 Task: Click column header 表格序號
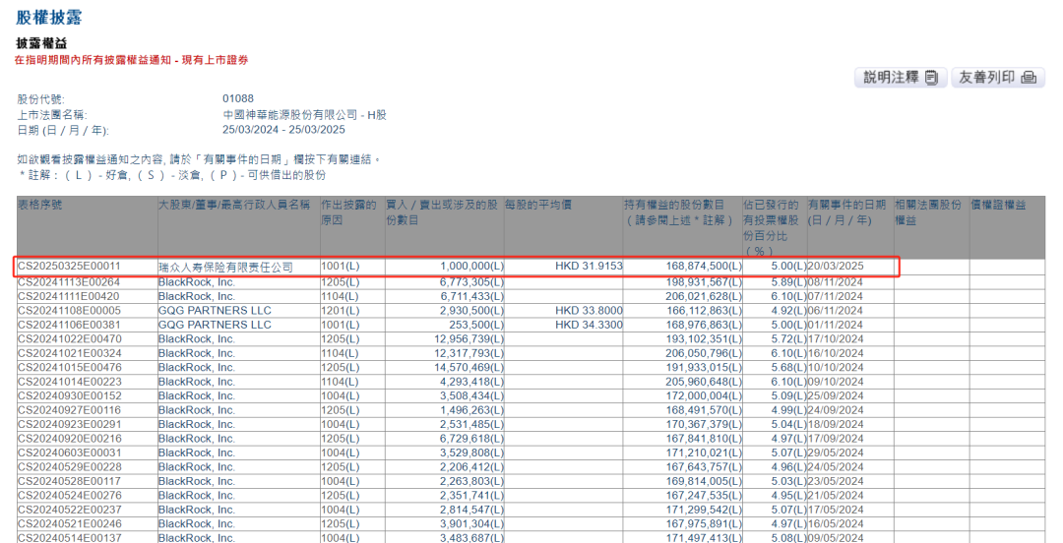click(40, 204)
